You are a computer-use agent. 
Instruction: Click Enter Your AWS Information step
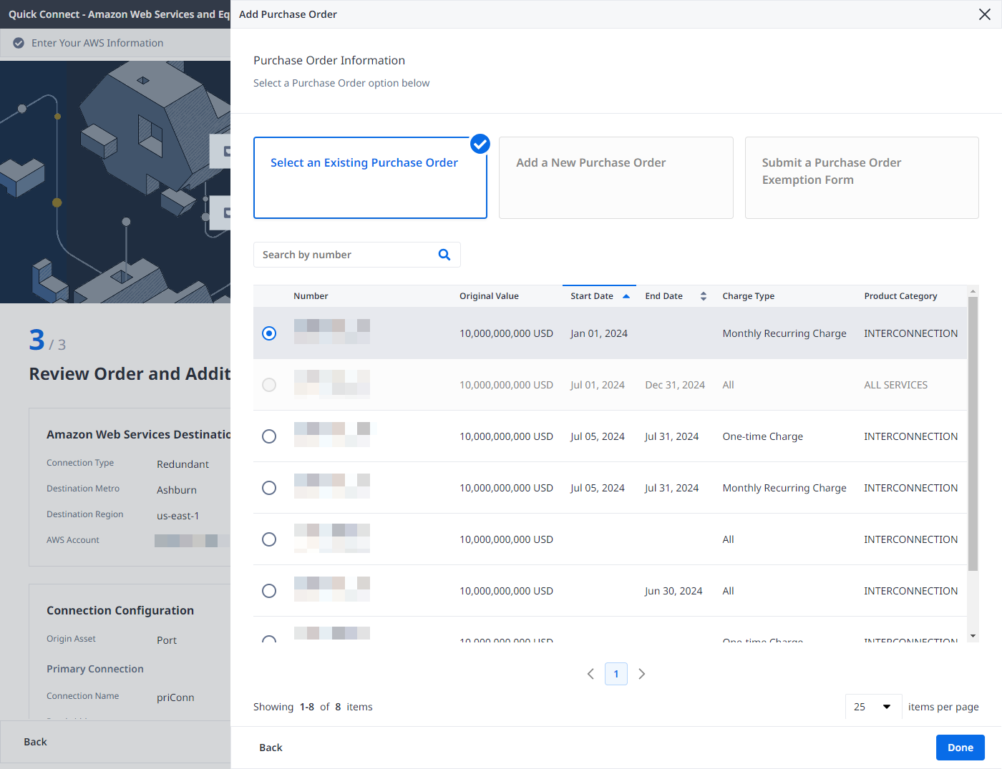pos(97,43)
